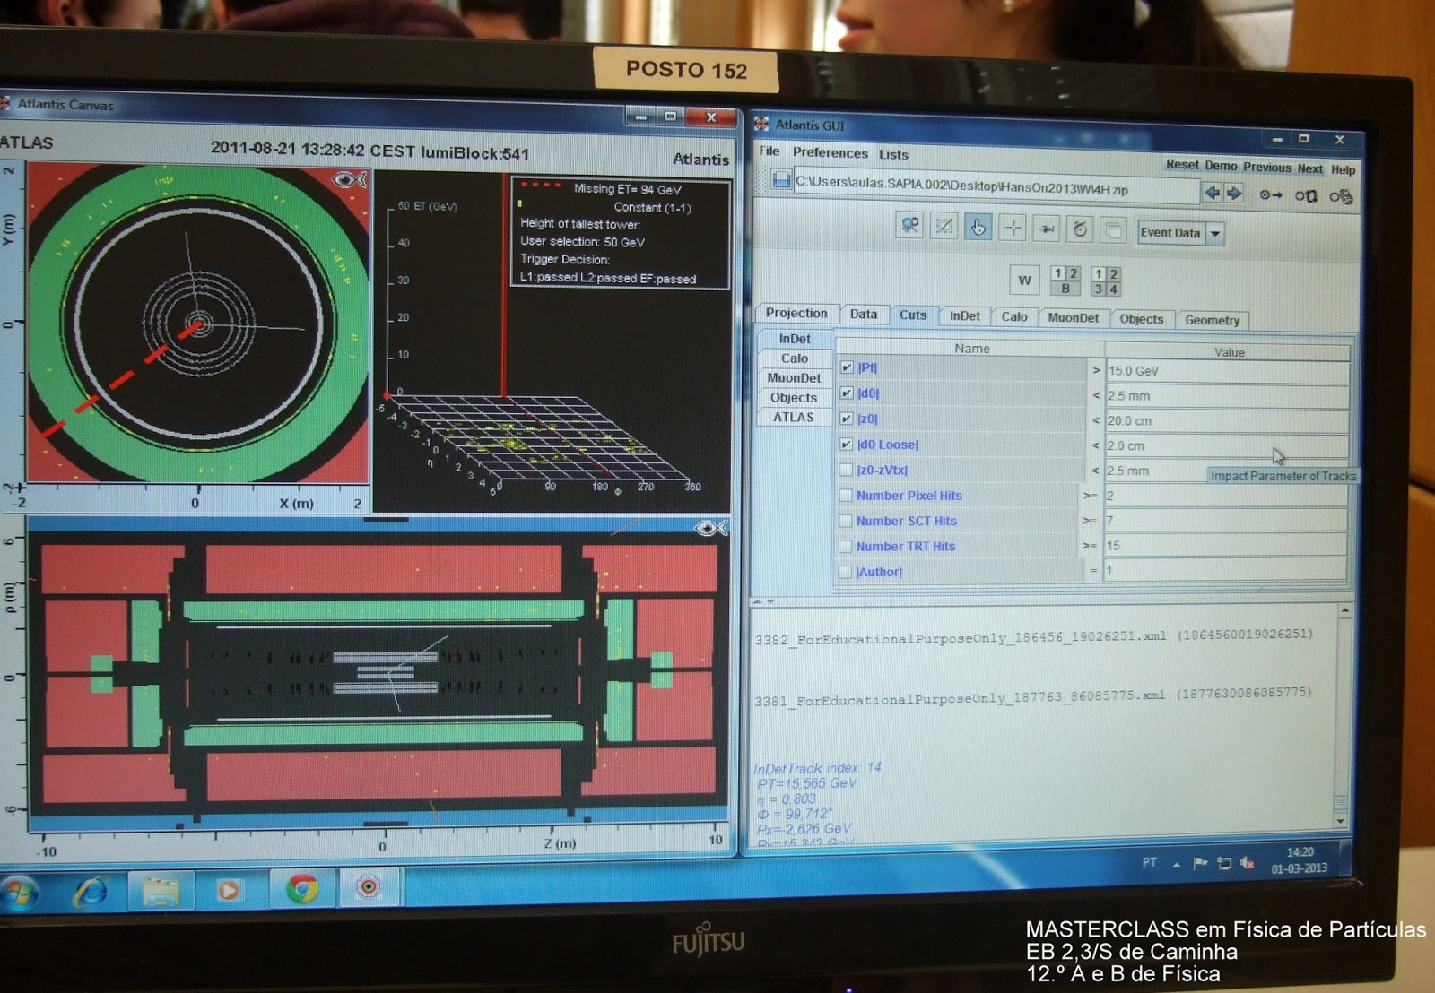Viewport: 1435px width, 993px height.
Task: Select the fisheye transformation tool
Action: tap(1047, 229)
